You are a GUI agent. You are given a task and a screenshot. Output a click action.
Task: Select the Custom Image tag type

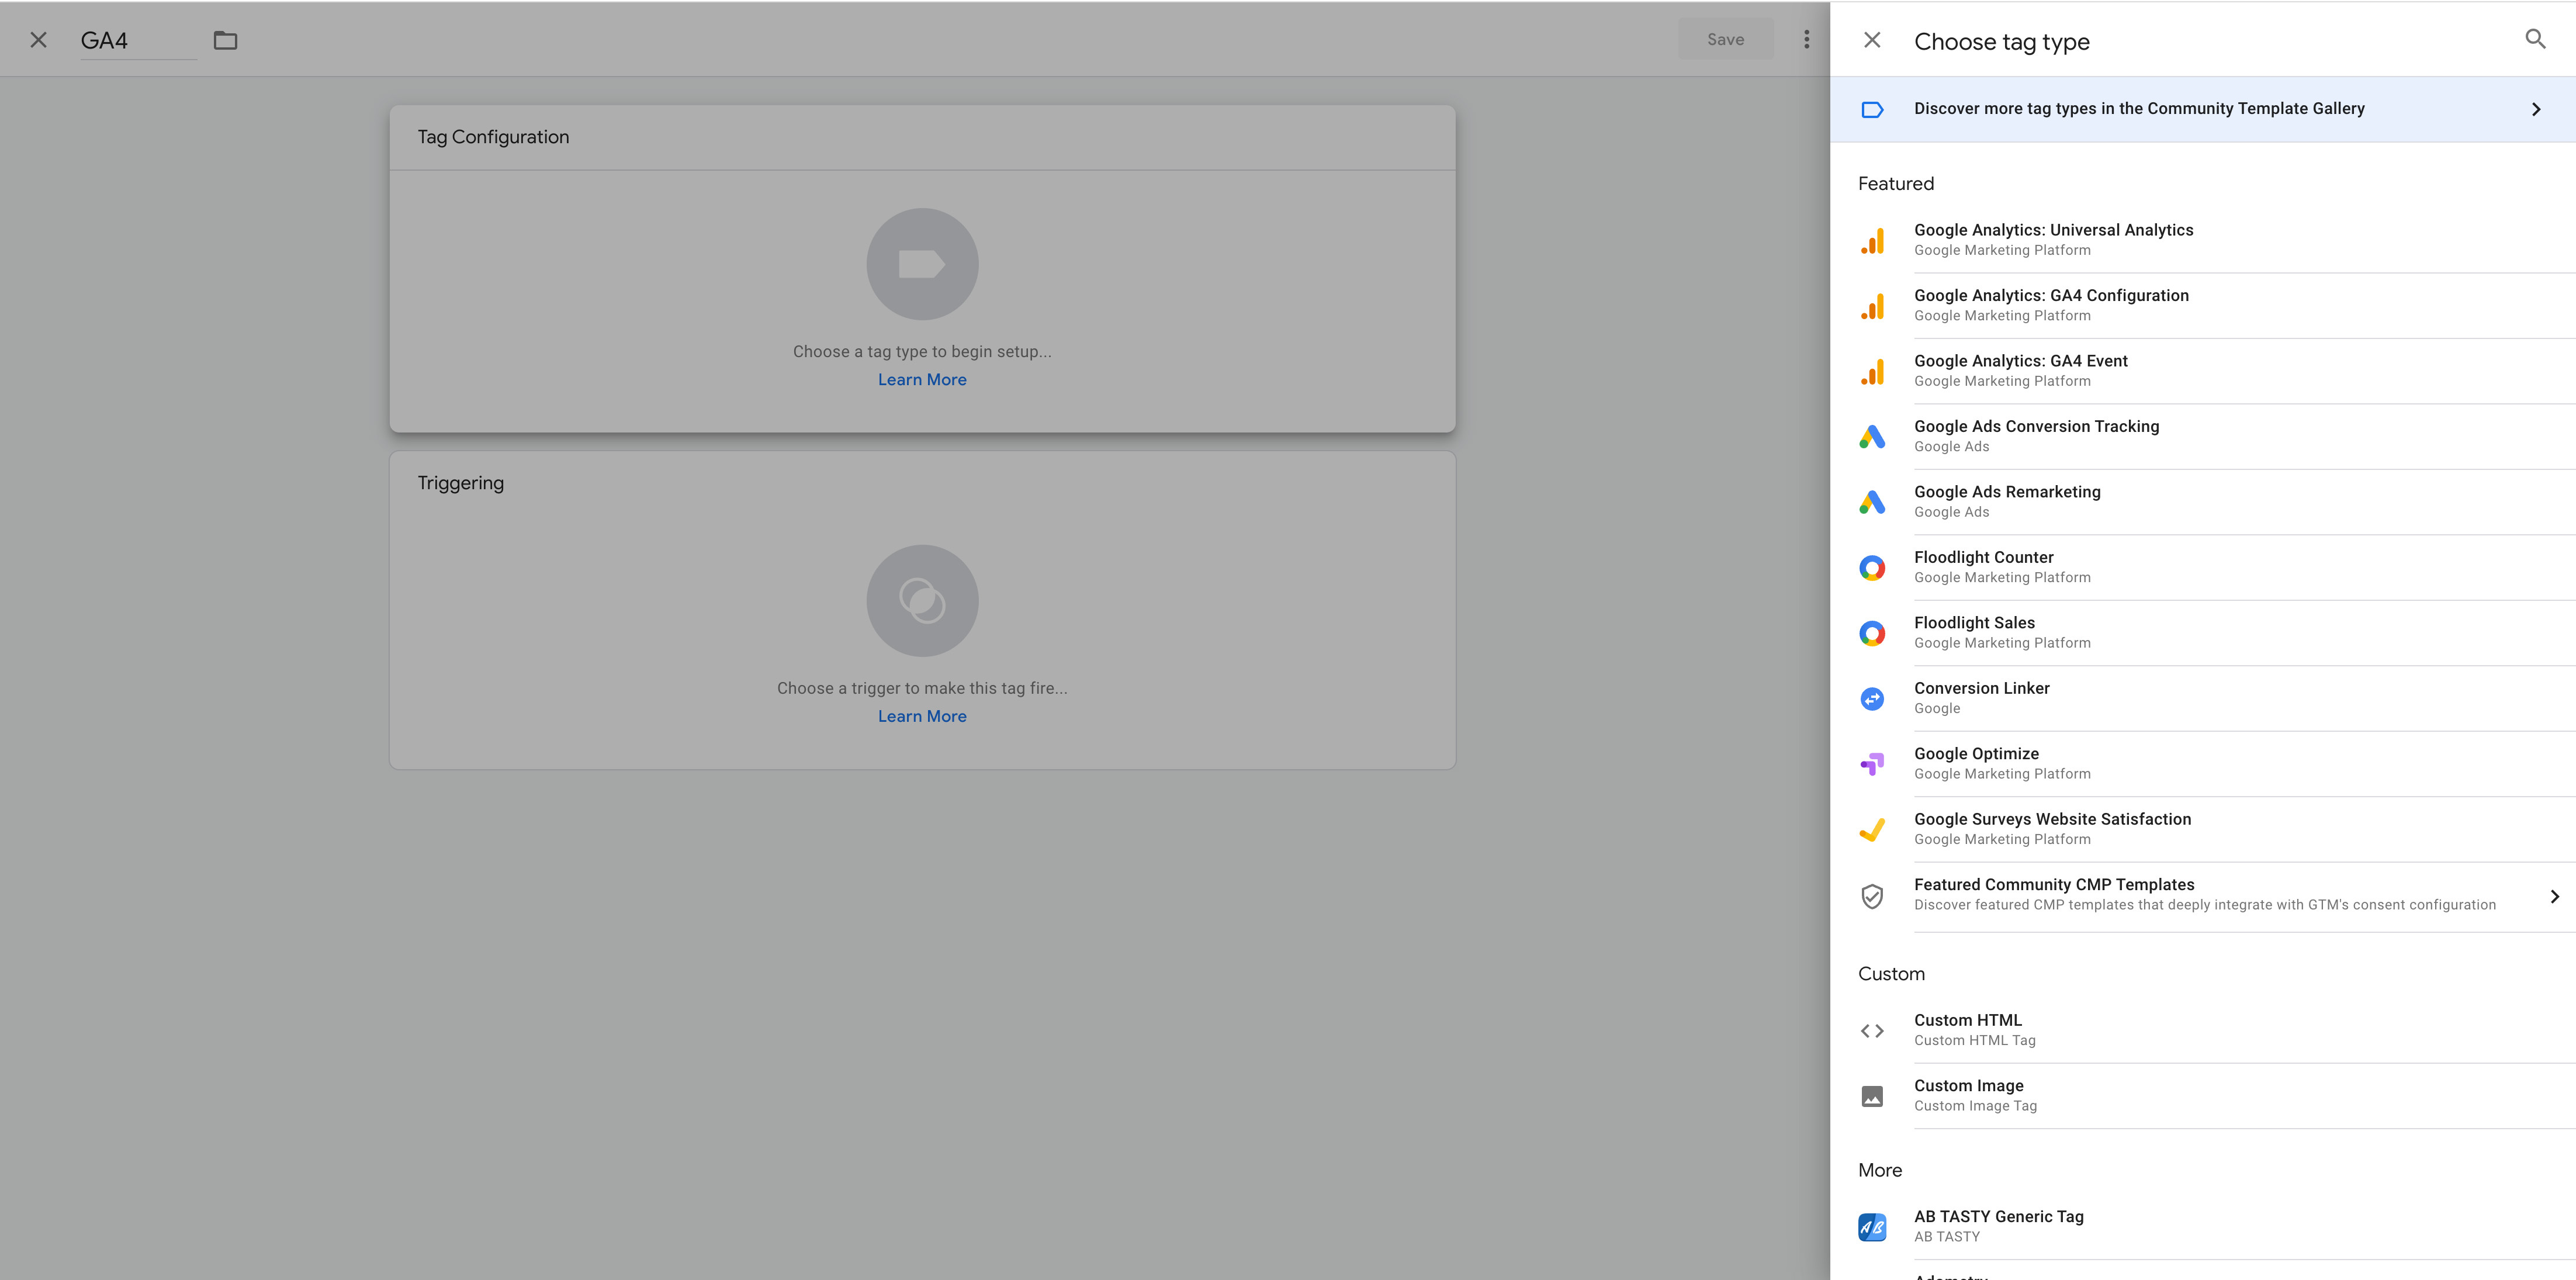(x=2203, y=1097)
